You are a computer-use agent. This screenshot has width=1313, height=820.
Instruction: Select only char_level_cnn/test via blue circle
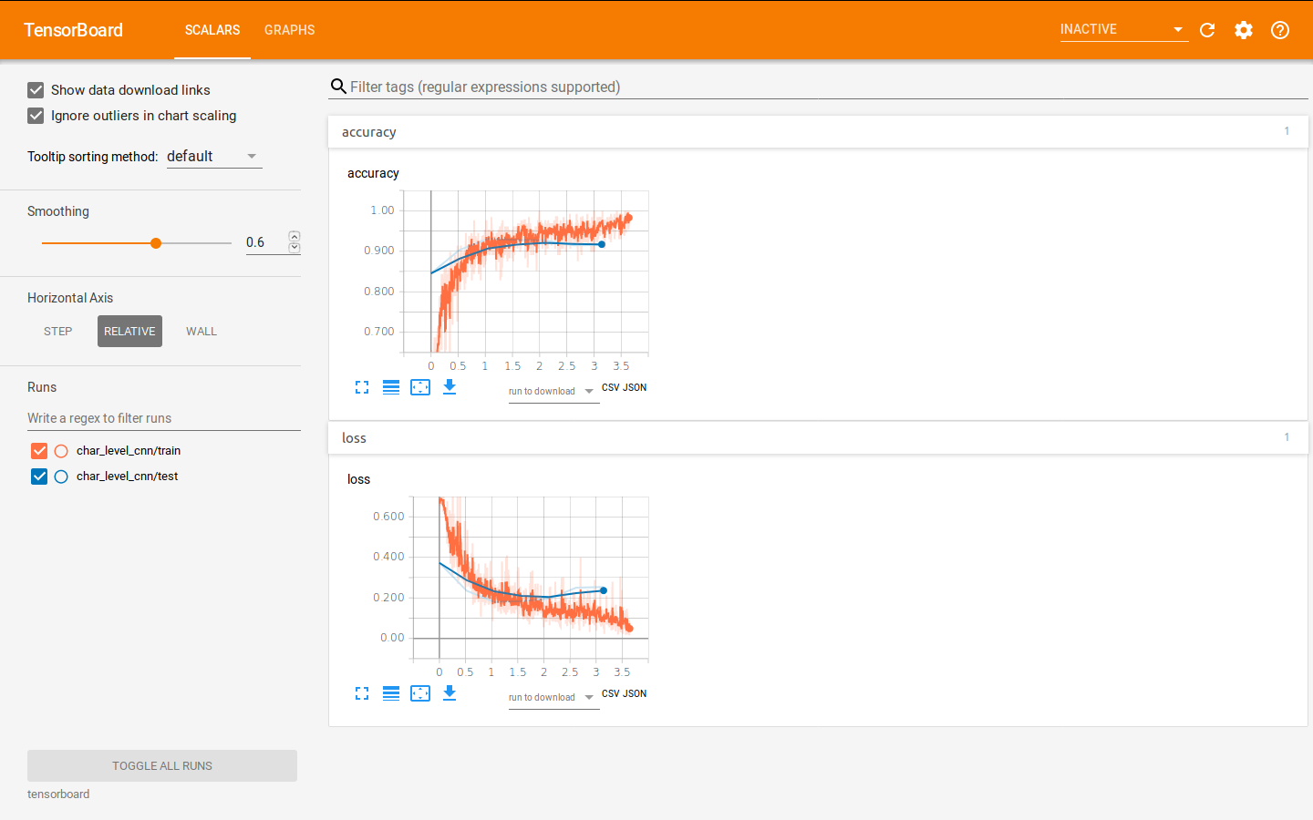click(x=61, y=477)
